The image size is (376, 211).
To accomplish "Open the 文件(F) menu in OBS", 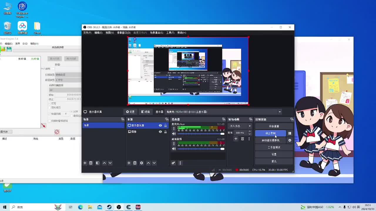I will point(87,33).
